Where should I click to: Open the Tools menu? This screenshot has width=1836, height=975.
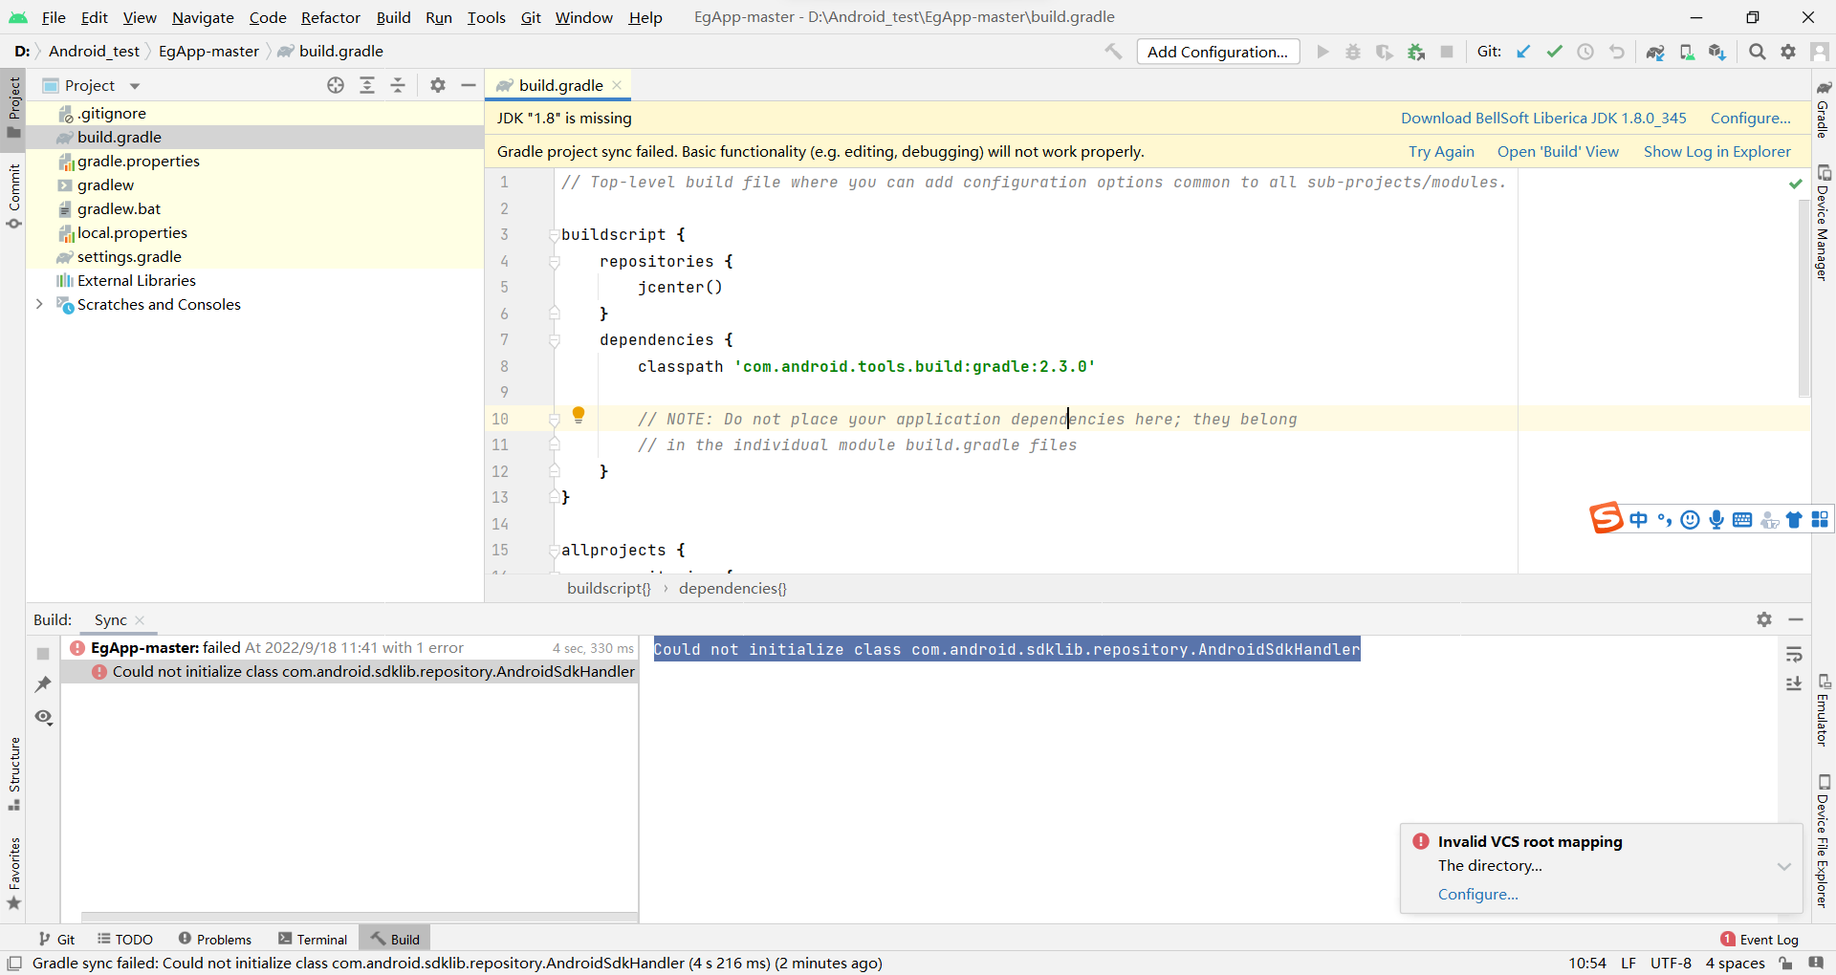486,17
